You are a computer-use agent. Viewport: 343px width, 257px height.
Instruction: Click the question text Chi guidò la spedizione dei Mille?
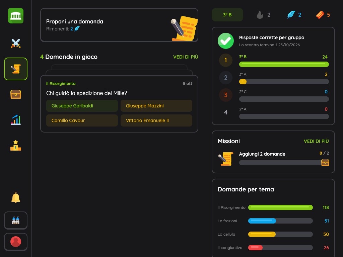pos(87,93)
